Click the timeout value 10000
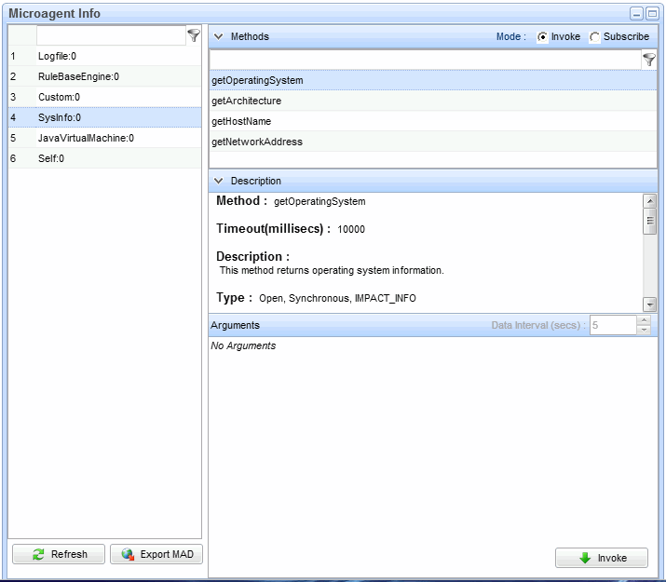Screen dimensions: 666x582 pyautogui.click(x=351, y=229)
